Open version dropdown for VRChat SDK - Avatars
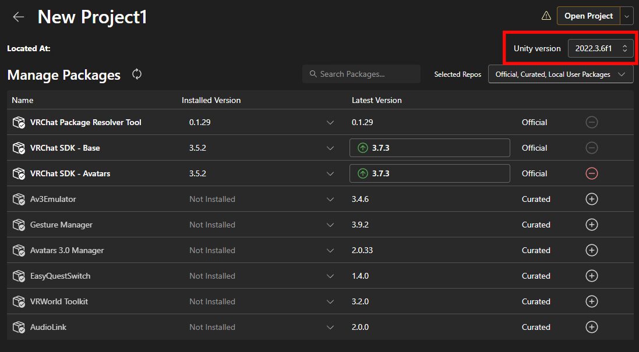 (330, 174)
